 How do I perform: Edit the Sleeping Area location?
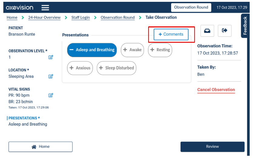tap(51, 76)
